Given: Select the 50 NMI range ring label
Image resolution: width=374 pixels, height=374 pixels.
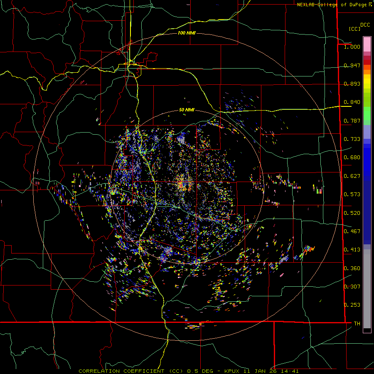Looking at the screenshot, I should point(187,110).
